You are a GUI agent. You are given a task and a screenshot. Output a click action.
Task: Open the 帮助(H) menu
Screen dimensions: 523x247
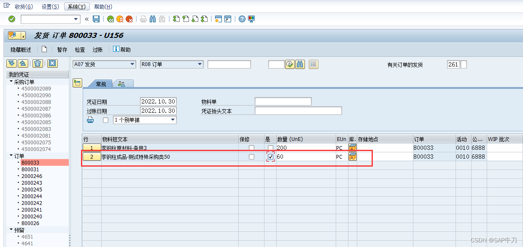[103, 7]
